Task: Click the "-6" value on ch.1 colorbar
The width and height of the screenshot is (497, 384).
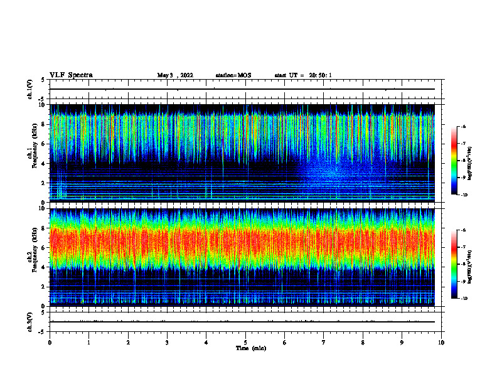Action: (x=463, y=127)
